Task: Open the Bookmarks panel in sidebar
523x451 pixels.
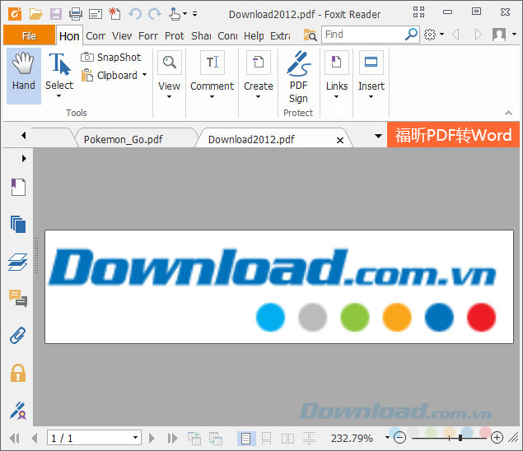Action: pos(18,187)
